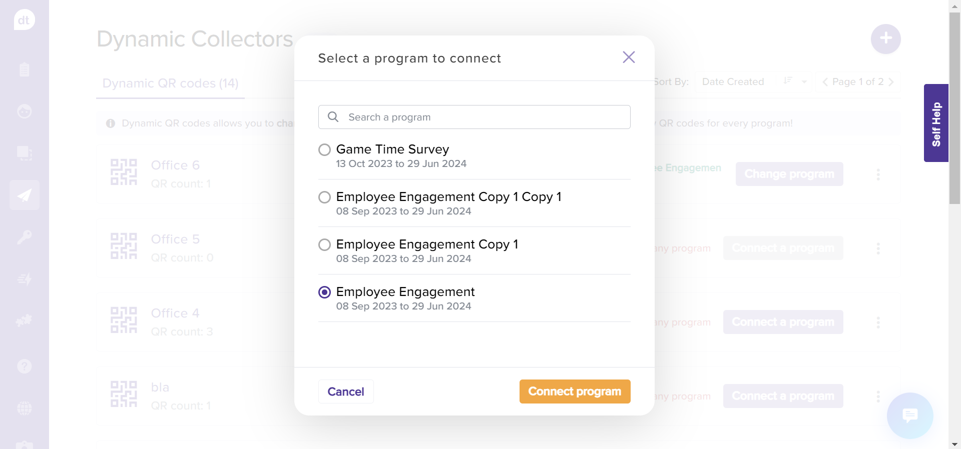Click the Search a program field
This screenshot has height=449, width=961.
coord(474,117)
